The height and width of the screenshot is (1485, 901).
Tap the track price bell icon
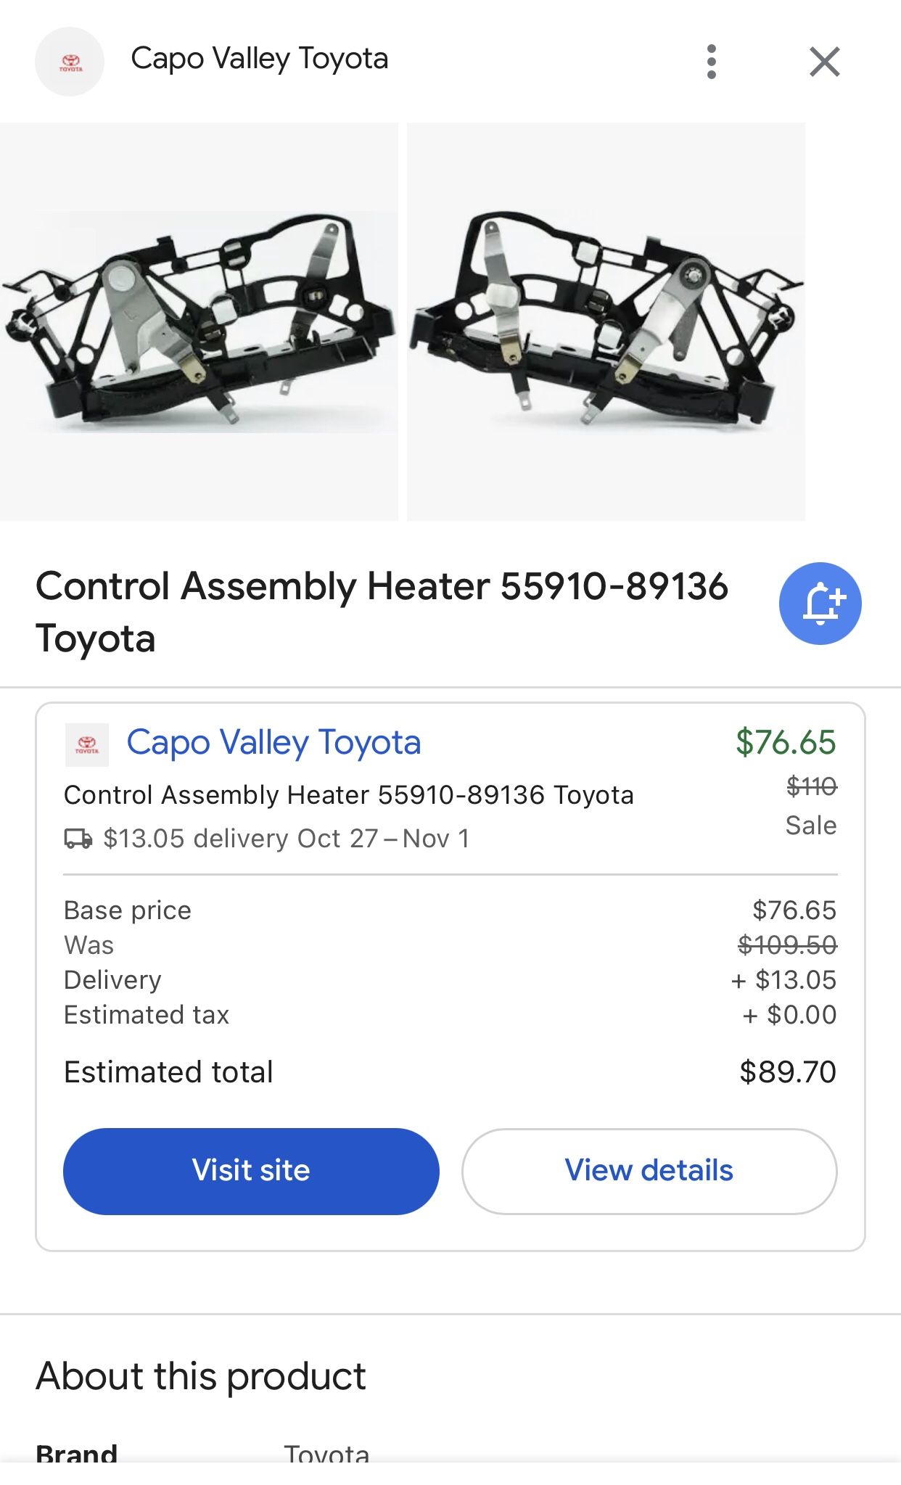click(x=820, y=604)
